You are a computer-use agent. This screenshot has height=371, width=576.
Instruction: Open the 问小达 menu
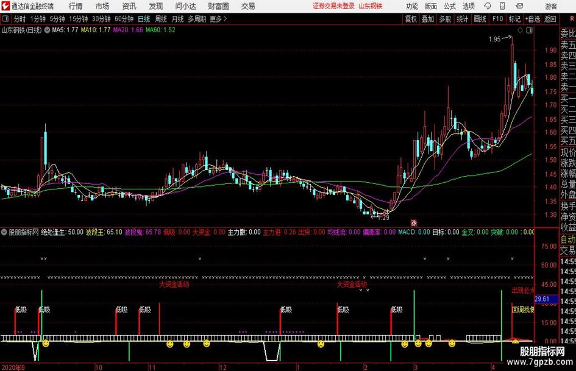point(185,6)
